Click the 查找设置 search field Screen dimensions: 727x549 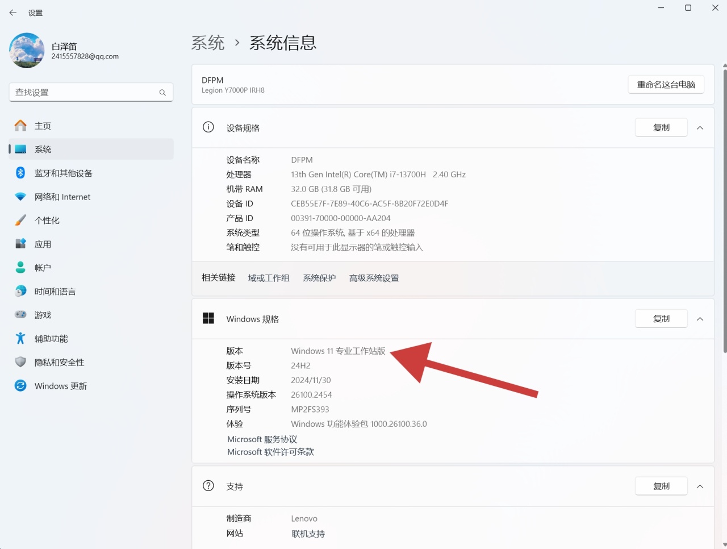coord(91,93)
